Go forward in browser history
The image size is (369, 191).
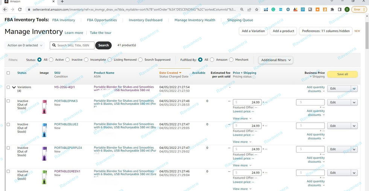pyautogui.click(x=12, y=10)
